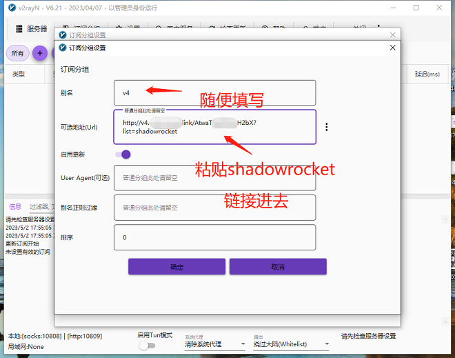This screenshot has width=455, height=358.
Task: Open the 路由 绕过大陆(Whitelist) dropdown
Action: point(291,344)
